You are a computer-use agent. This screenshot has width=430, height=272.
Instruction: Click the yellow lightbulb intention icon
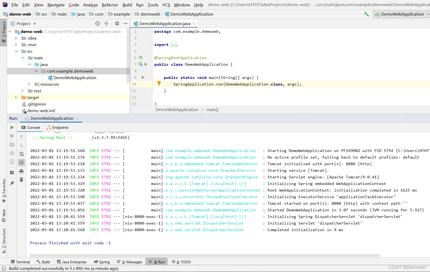point(159,83)
